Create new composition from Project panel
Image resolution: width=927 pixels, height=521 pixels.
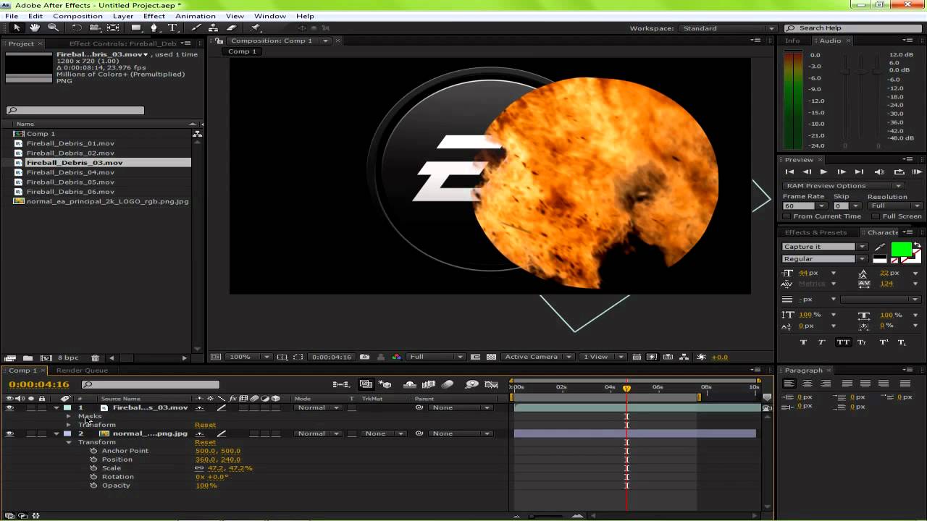click(x=46, y=357)
